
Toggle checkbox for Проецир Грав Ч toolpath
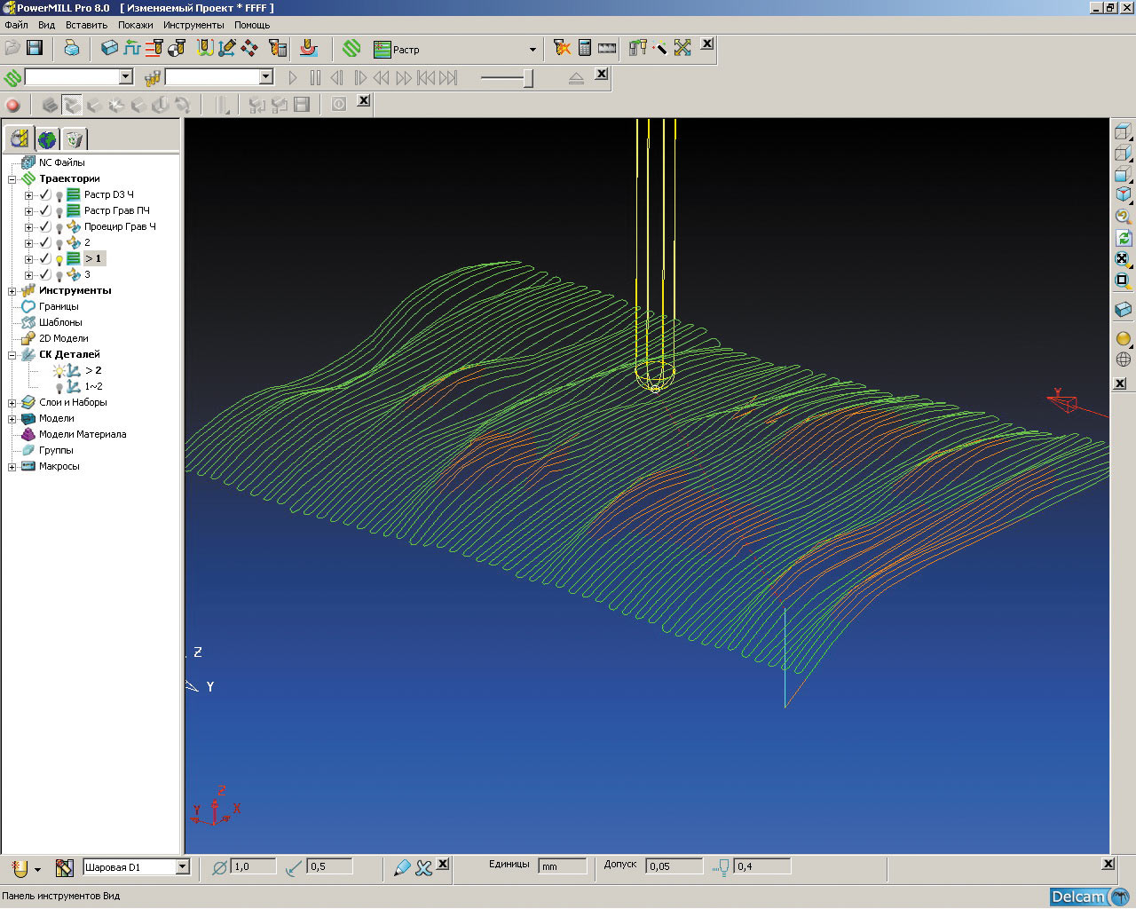click(45, 226)
